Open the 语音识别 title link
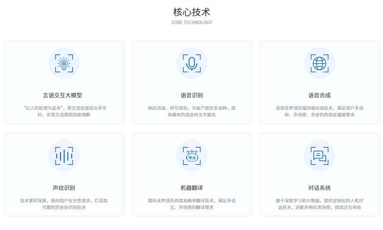Screen dimensions: 383x230 point(191,95)
